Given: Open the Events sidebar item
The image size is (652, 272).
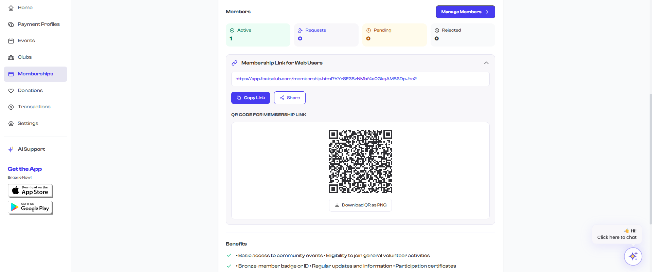Looking at the screenshot, I should [x=35, y=41].
